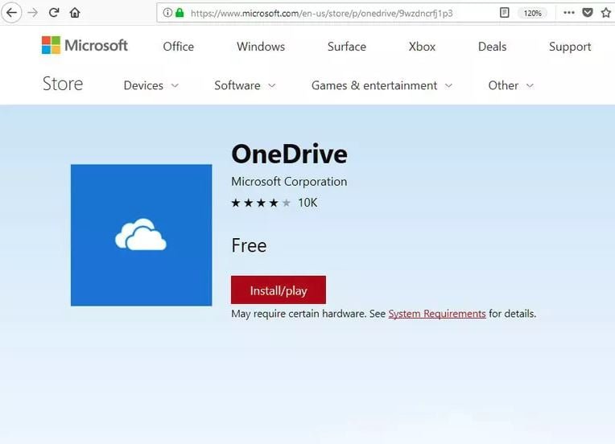Toggle reader view icon in address bar
615x444 pixels.
coord(505,13)
